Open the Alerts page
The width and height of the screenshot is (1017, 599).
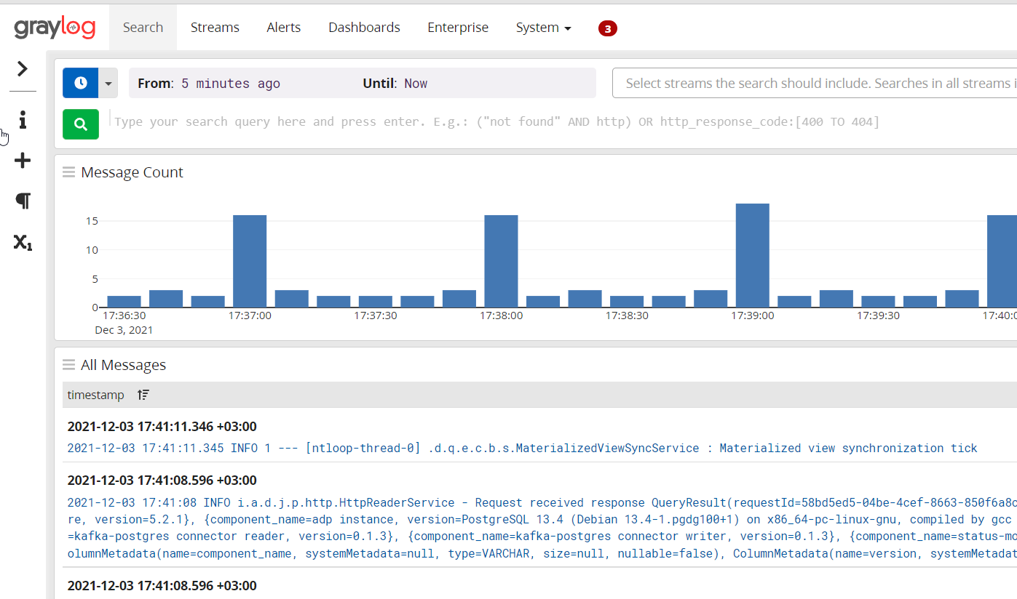283,27
